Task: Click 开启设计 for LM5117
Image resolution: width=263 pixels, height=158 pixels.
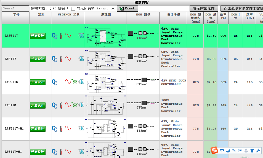Action: pos(38,59)
